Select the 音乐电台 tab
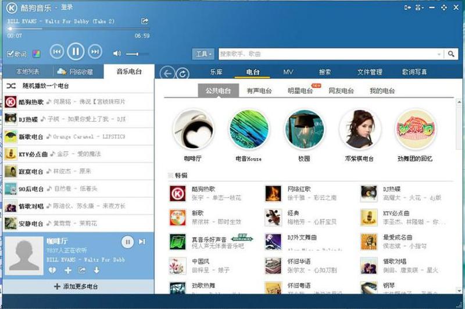Screen dimensions: 465x309 (129, 71)
